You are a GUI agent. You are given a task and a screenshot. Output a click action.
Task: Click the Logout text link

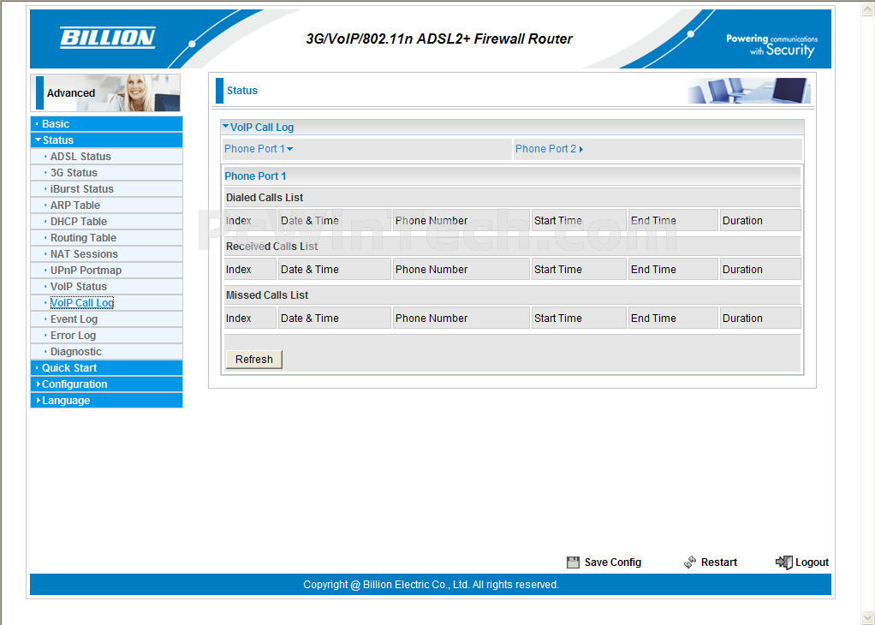click(x=812, y=562)
